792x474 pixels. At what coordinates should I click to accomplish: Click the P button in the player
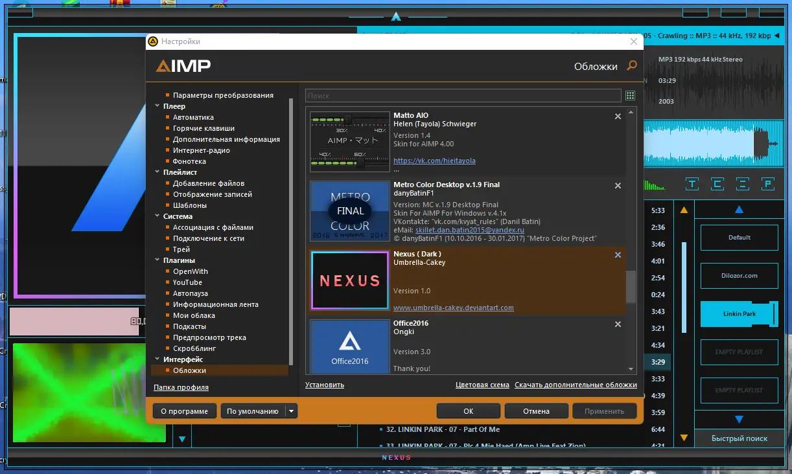coord(767,185)
